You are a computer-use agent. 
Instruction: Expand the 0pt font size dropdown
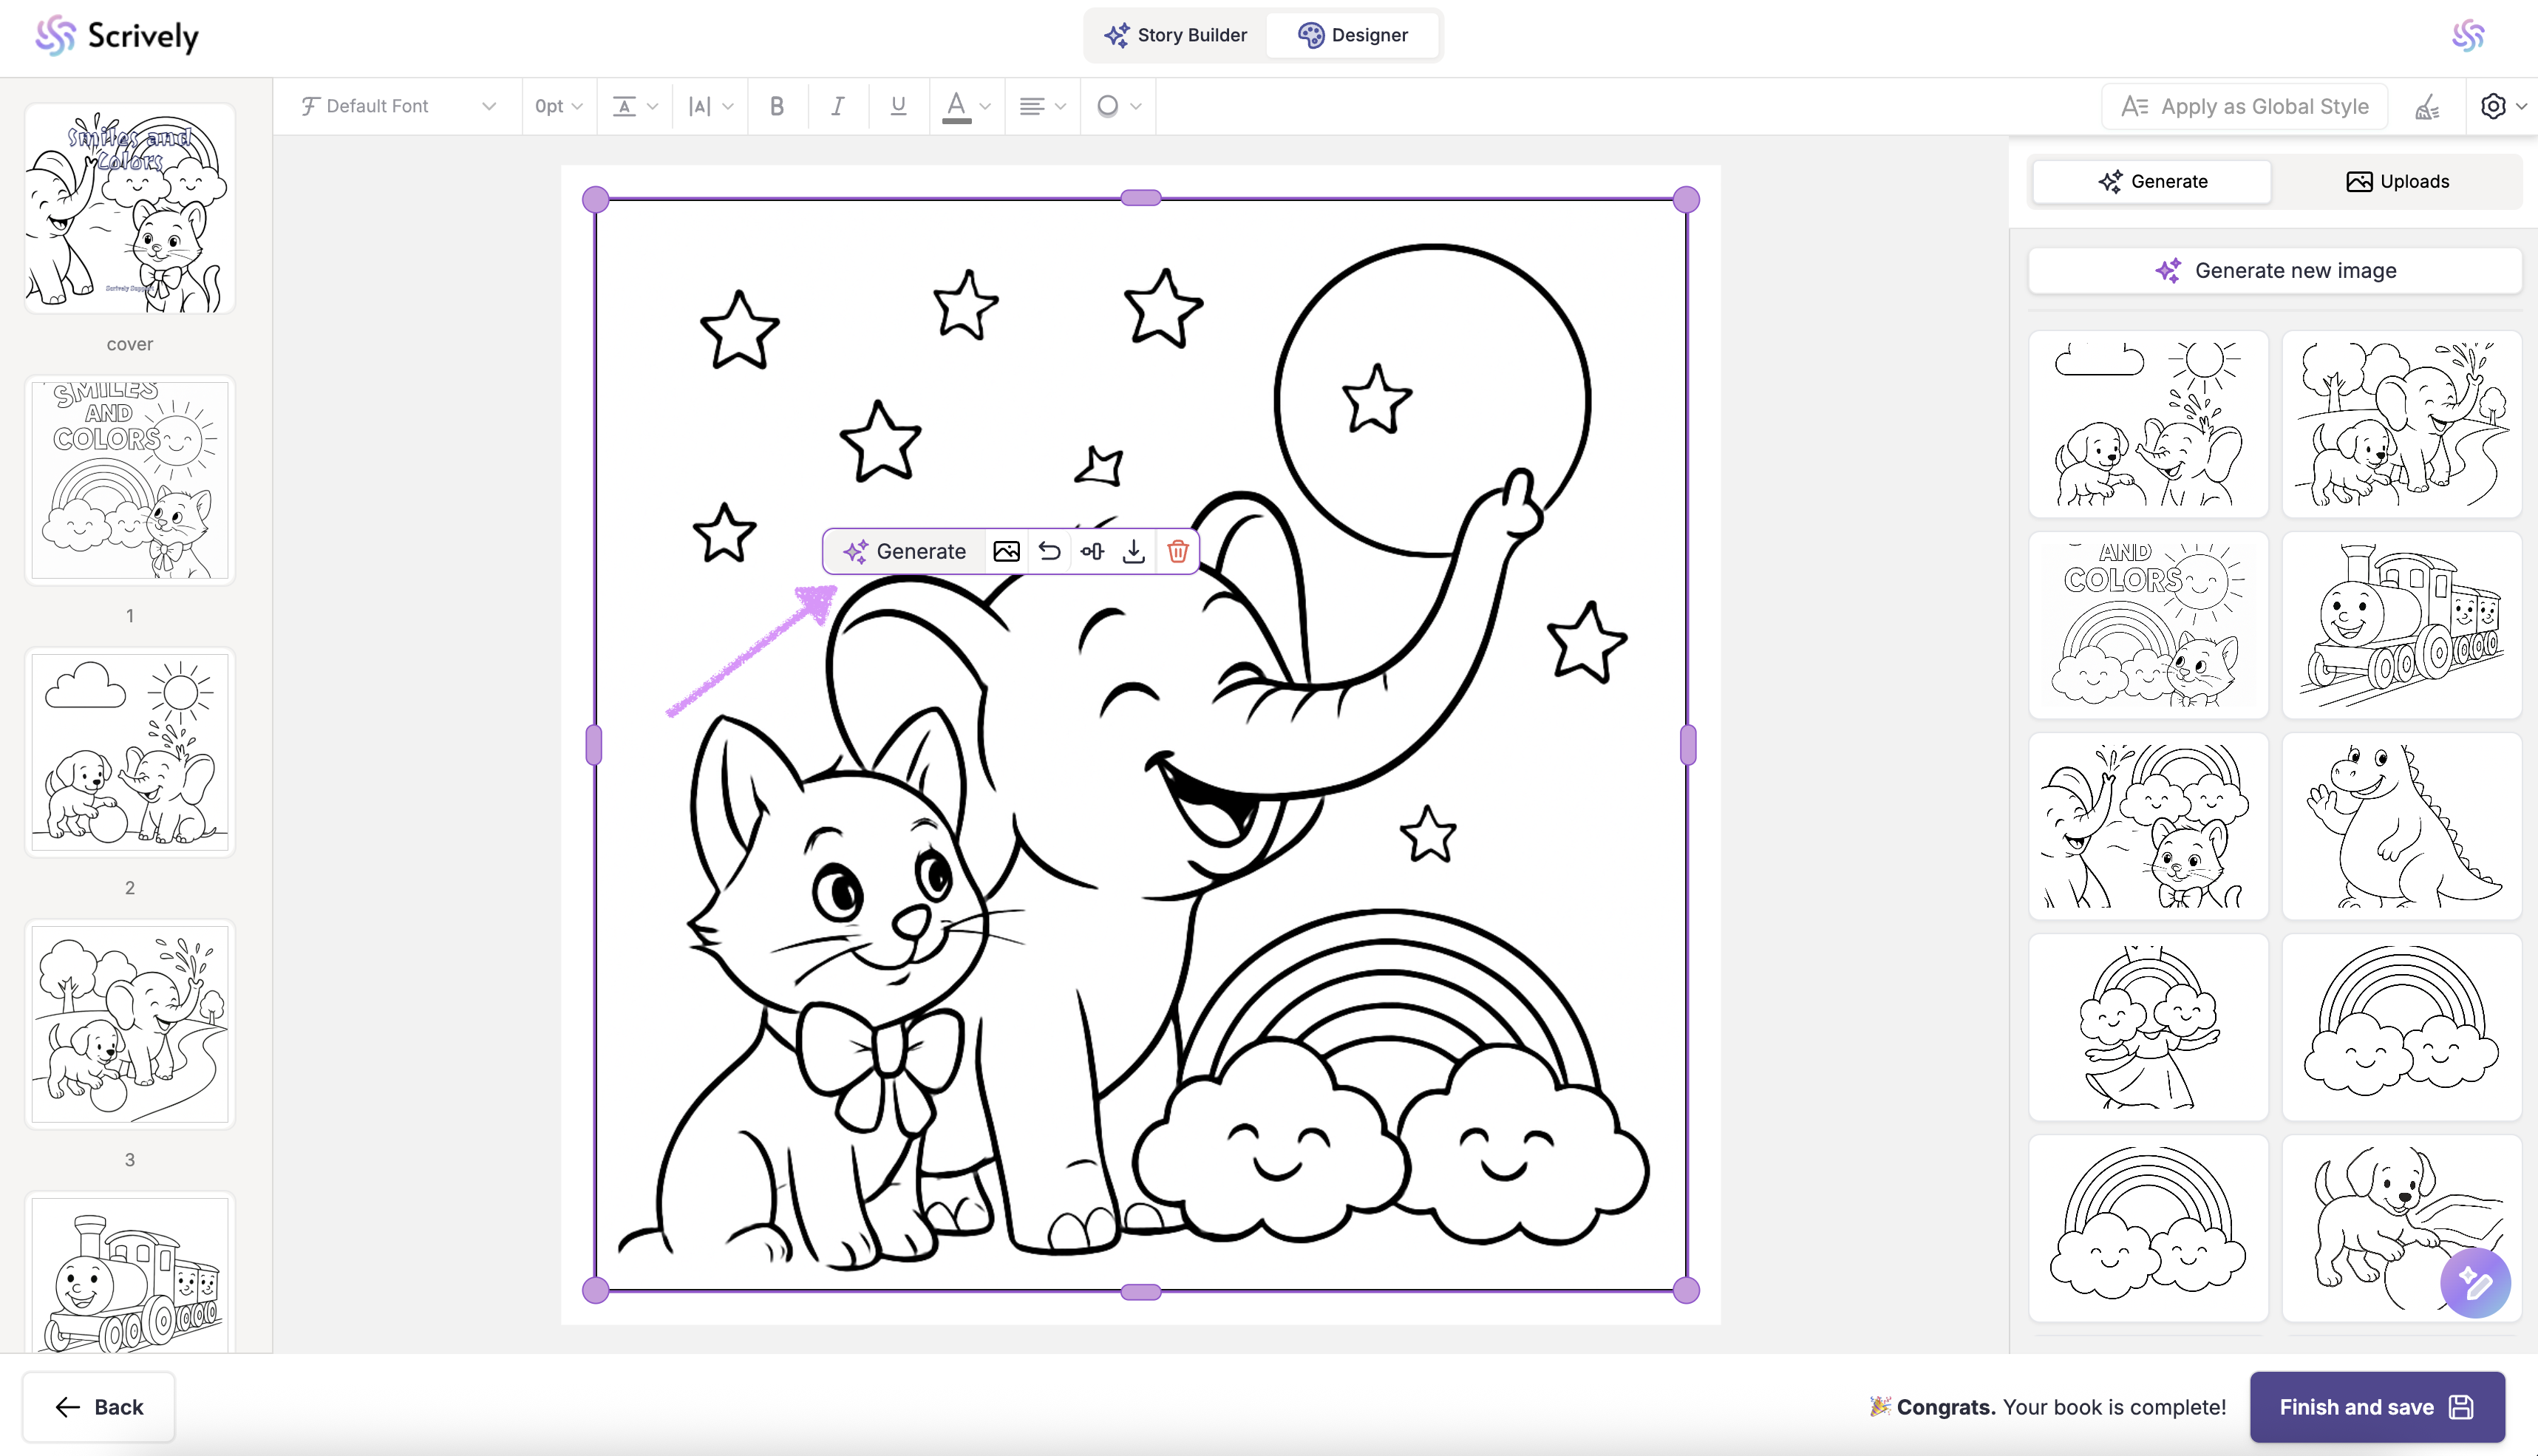coord(558,106)
